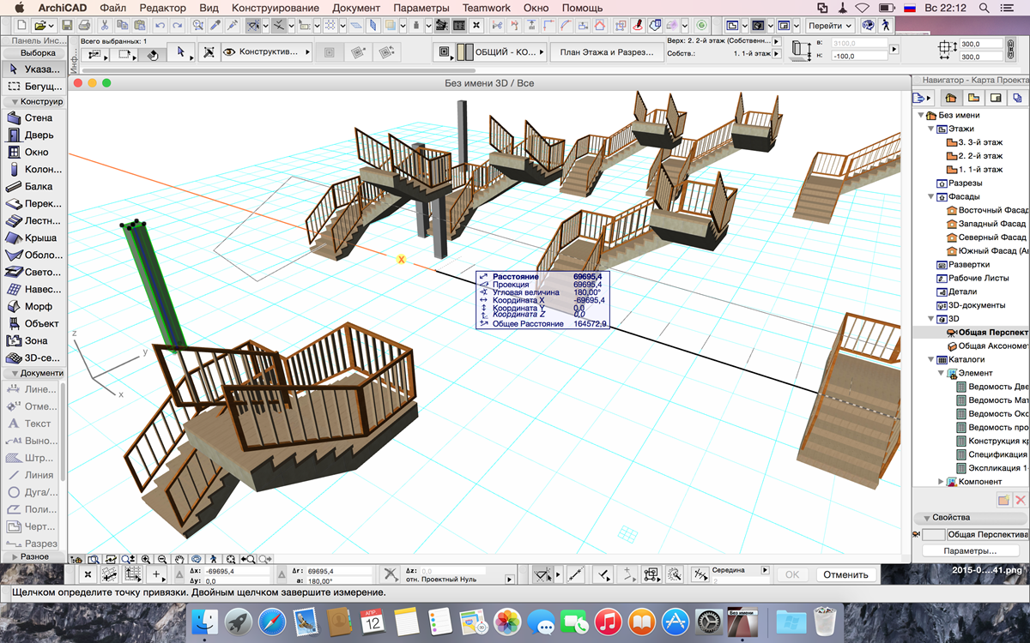This screenshot has width=1030, height=643.
Task: Select the Лестница (Stair) tool in toolbox
Action: pyautogui.click(x=33, y=221)
